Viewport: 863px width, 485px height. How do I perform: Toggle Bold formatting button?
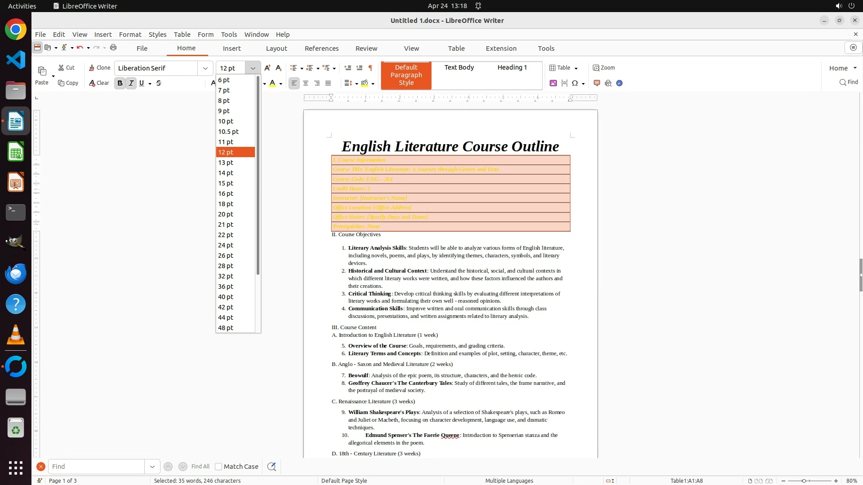click(120, 83)
